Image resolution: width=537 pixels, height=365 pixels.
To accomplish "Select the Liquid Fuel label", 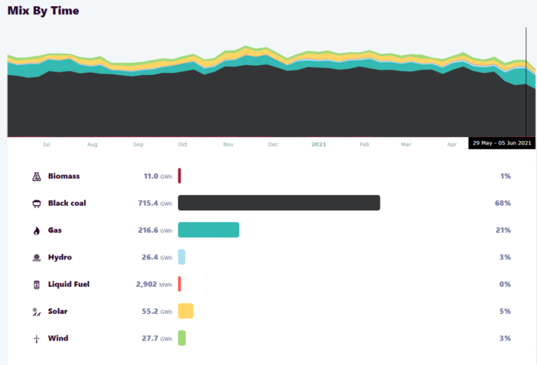I will (x=69, y=285).
